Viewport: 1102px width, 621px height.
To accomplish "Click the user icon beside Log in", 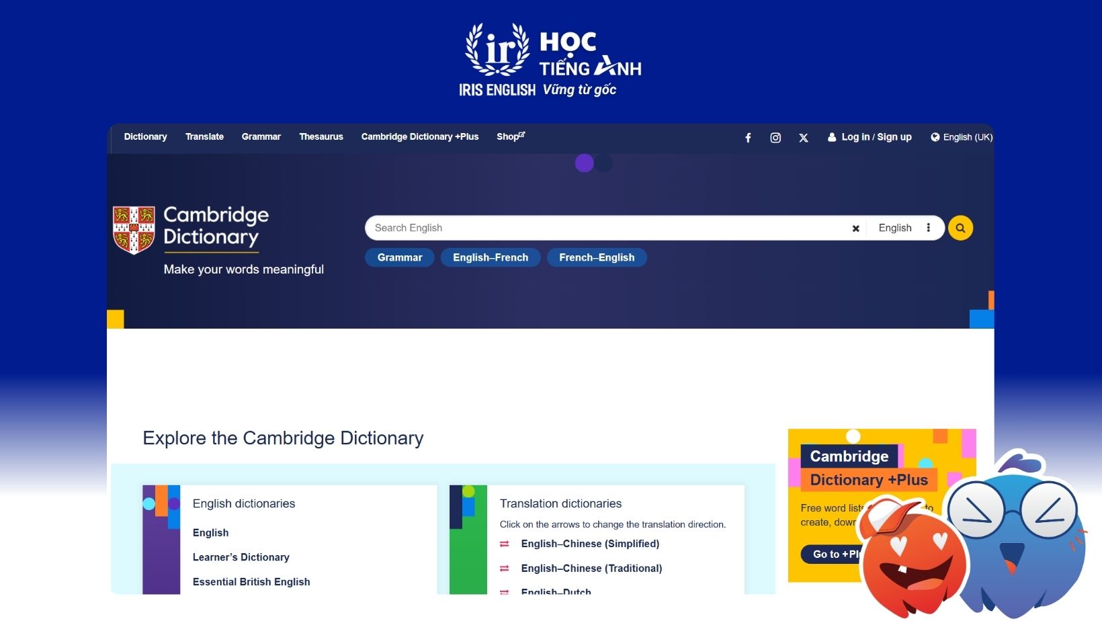I will pos(832,137).
